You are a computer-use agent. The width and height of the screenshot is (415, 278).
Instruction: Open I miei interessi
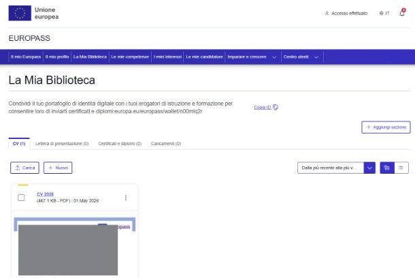pos(167,57)
